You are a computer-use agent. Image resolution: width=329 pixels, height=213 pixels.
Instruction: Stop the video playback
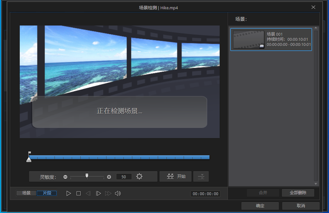click(78, 193)
